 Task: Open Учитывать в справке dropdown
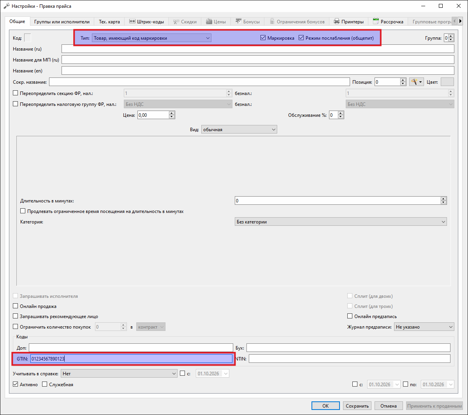coord(119,374)
